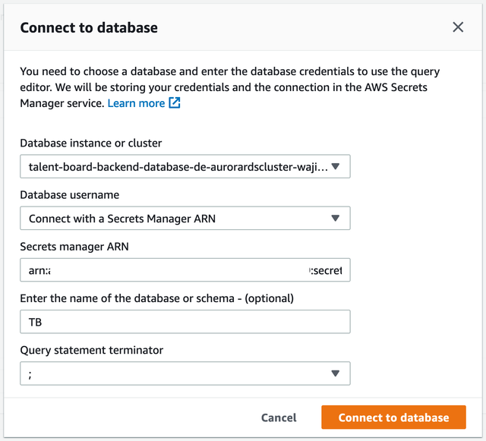
Task: Close the Connect to database dialog
Action: 458,27
